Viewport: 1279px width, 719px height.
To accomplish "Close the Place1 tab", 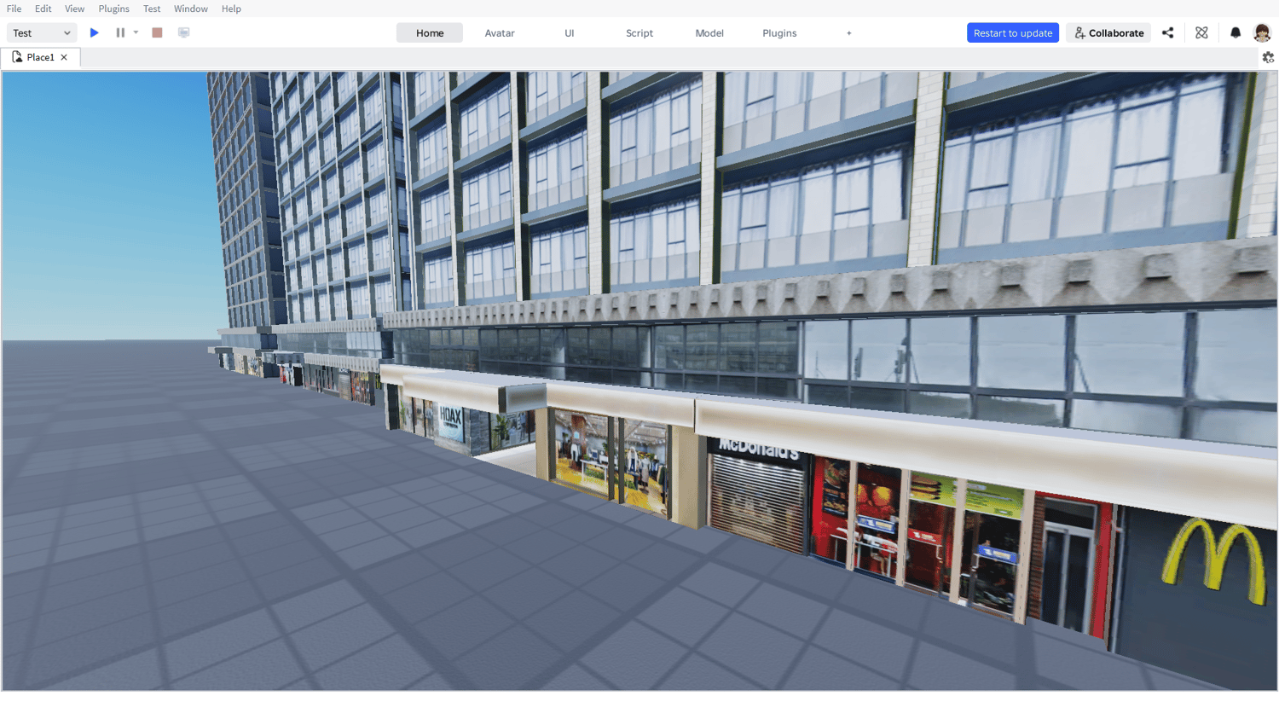I will 64,57.
